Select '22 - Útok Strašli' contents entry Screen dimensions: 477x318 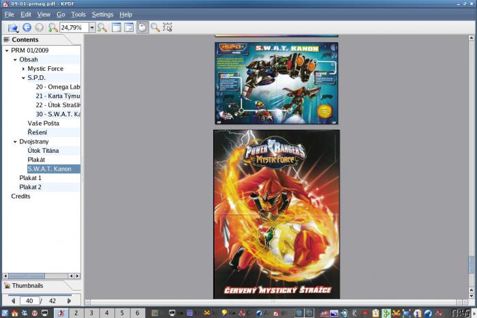(58, 105)
